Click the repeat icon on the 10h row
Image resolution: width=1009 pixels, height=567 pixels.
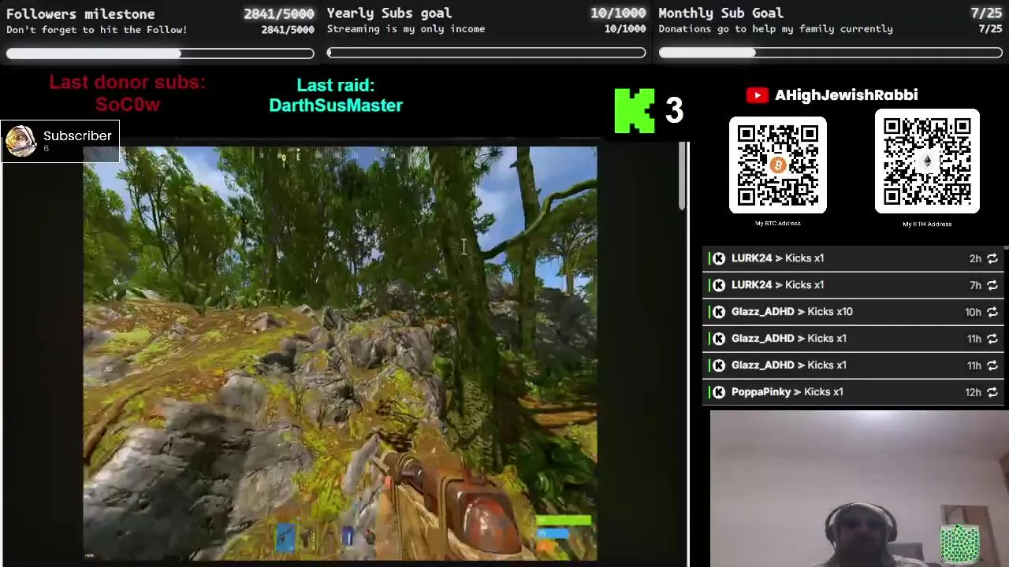pyautogui.click(x=992, y=312)
